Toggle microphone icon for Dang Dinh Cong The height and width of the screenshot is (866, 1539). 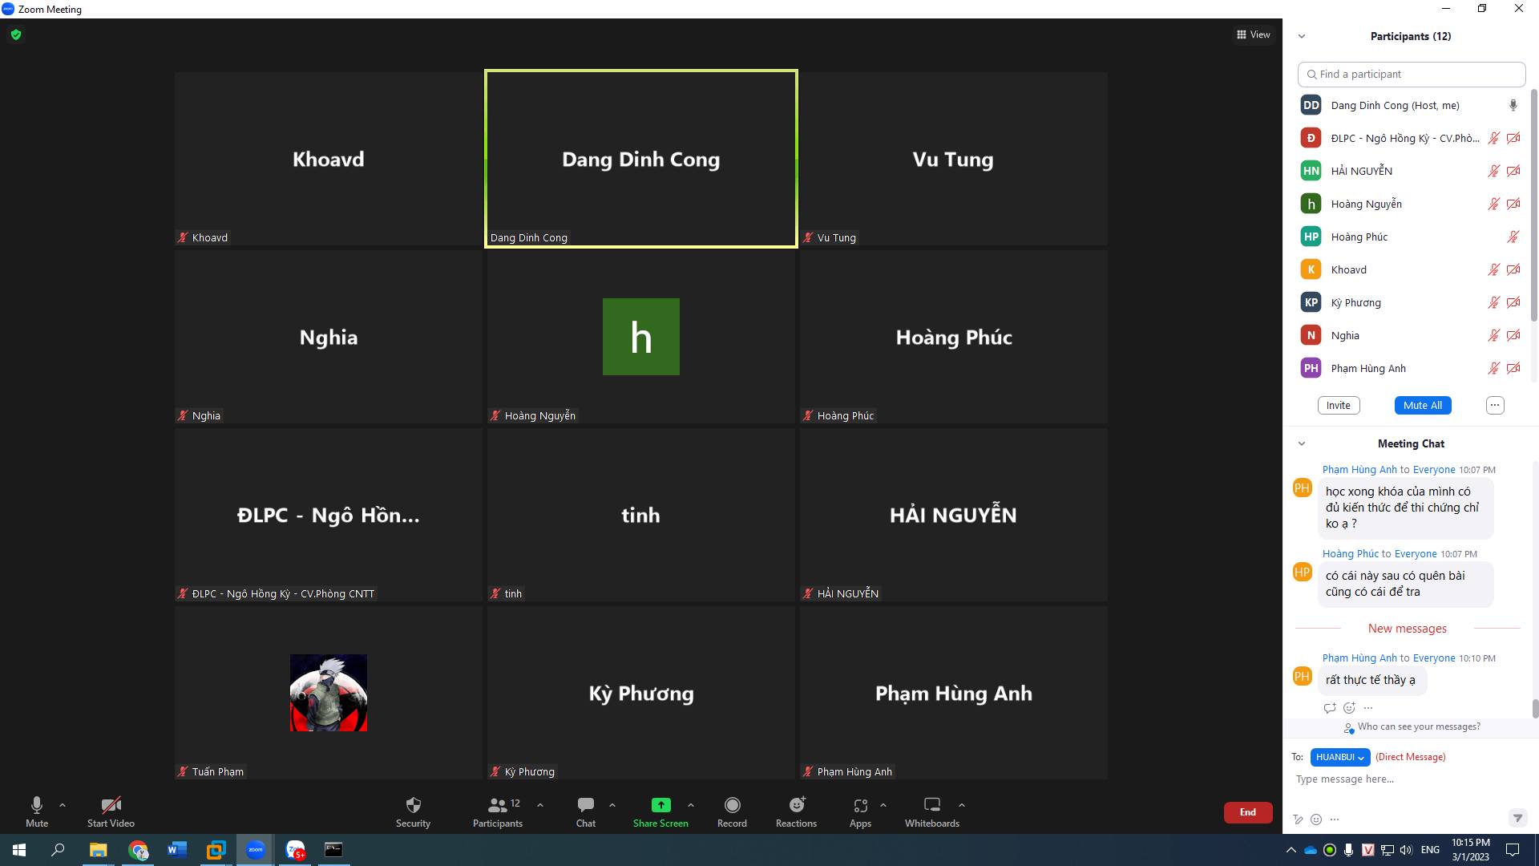click(1513, 105)
